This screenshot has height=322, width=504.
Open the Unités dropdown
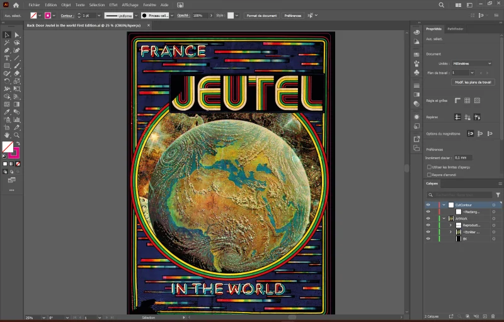pyautogui.click(x=471, y=64)
